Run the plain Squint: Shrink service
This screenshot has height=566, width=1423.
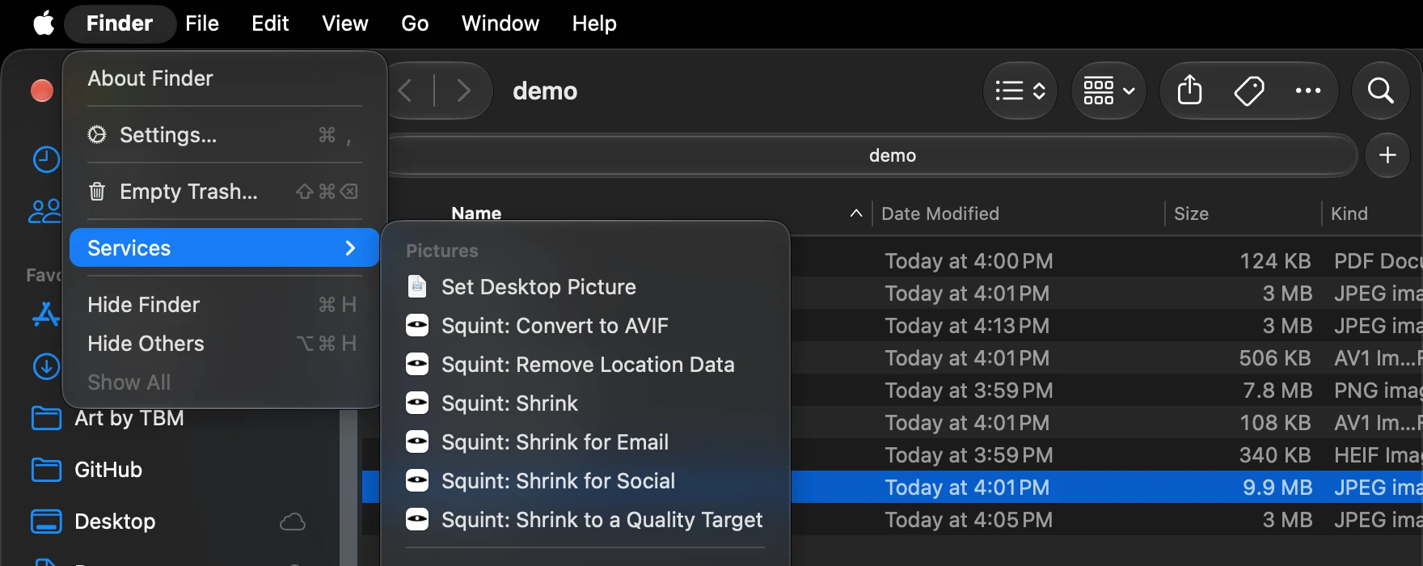(585, 403)
